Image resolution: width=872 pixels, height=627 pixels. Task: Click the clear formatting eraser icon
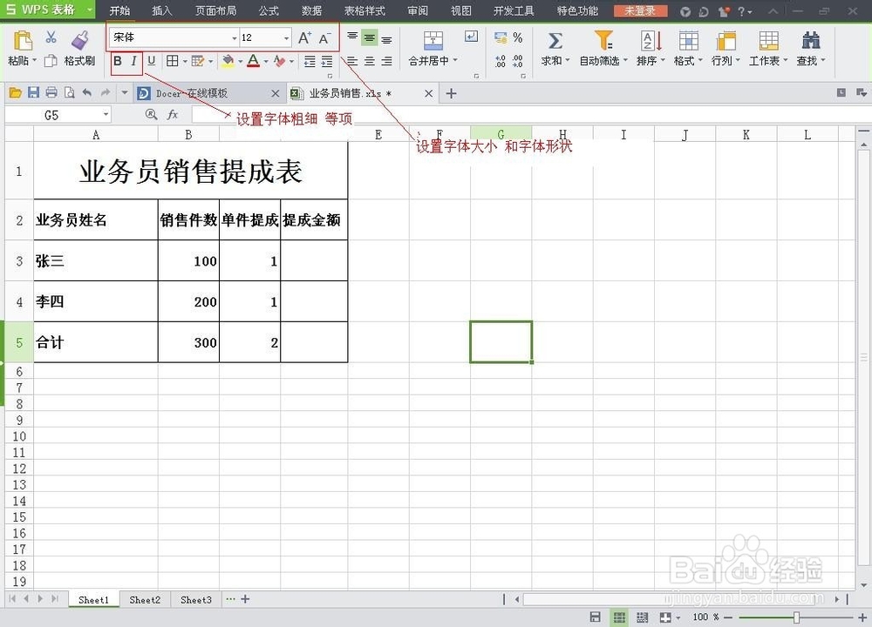(x=279, y=61)
